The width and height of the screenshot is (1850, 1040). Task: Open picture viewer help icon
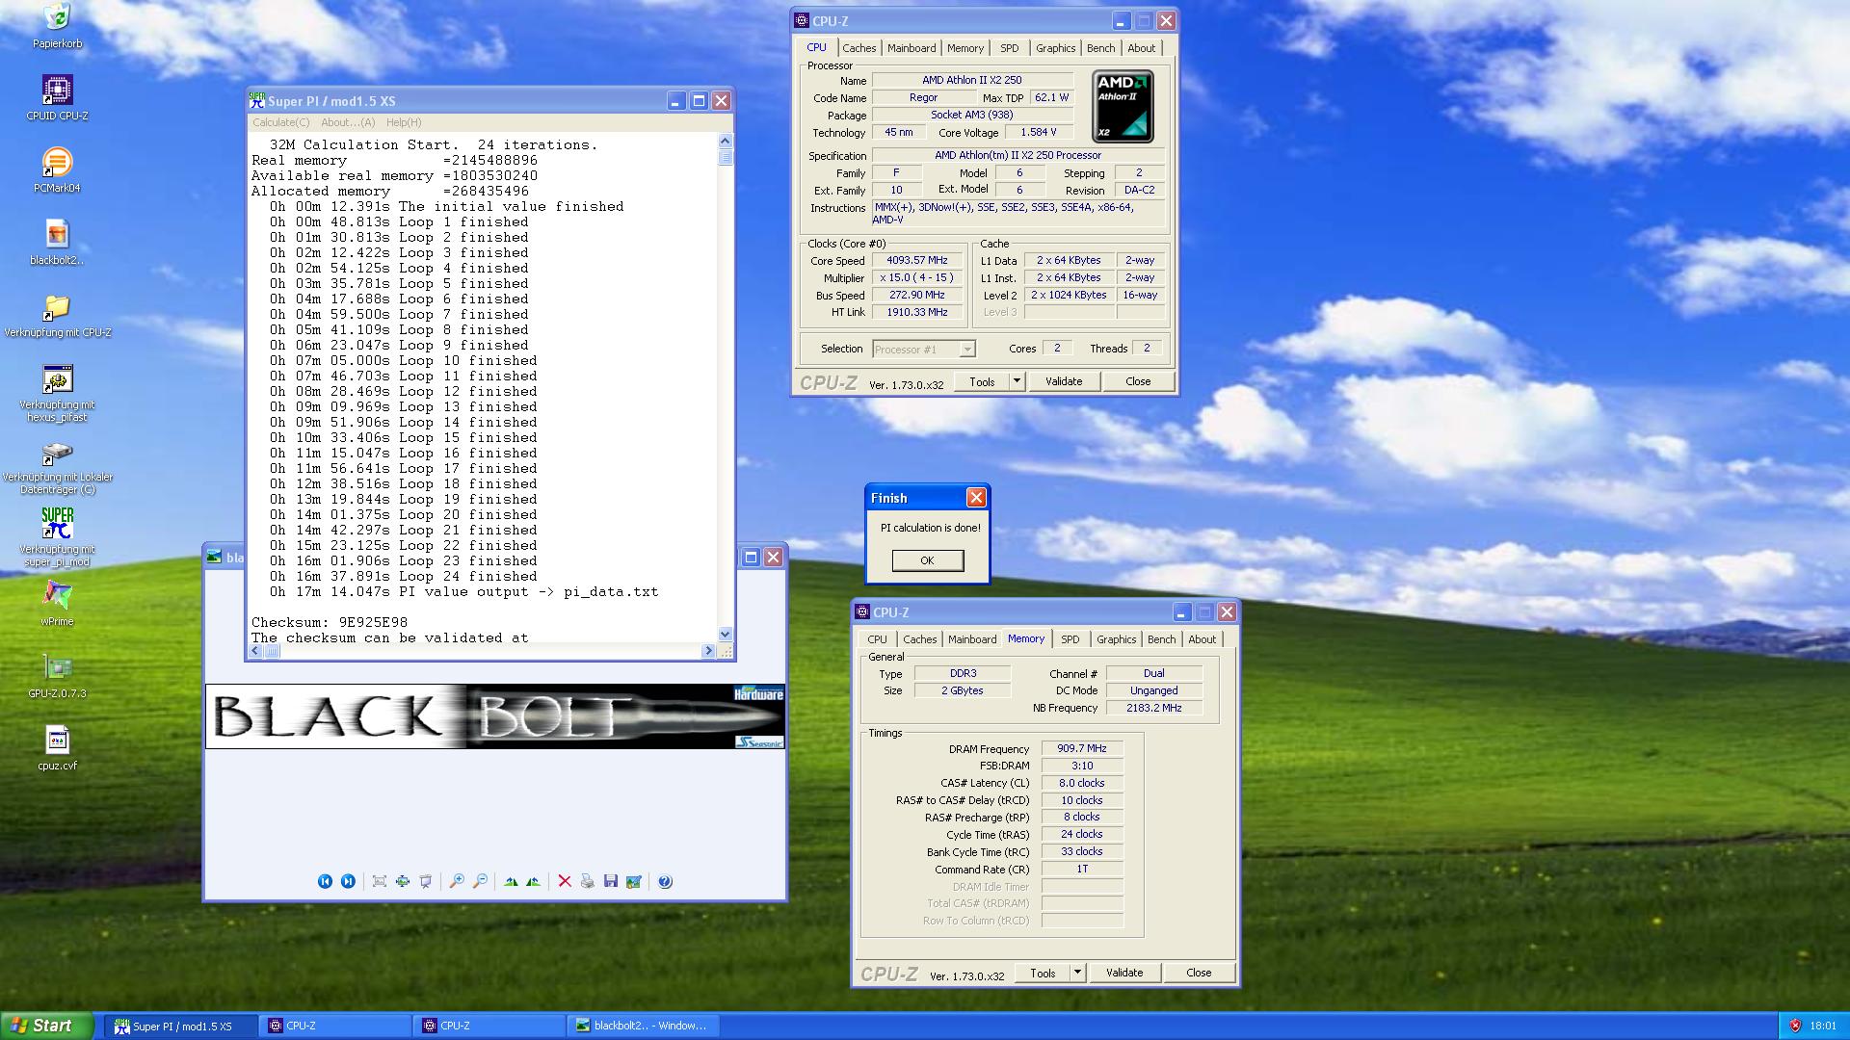click(x=665, y=881)
